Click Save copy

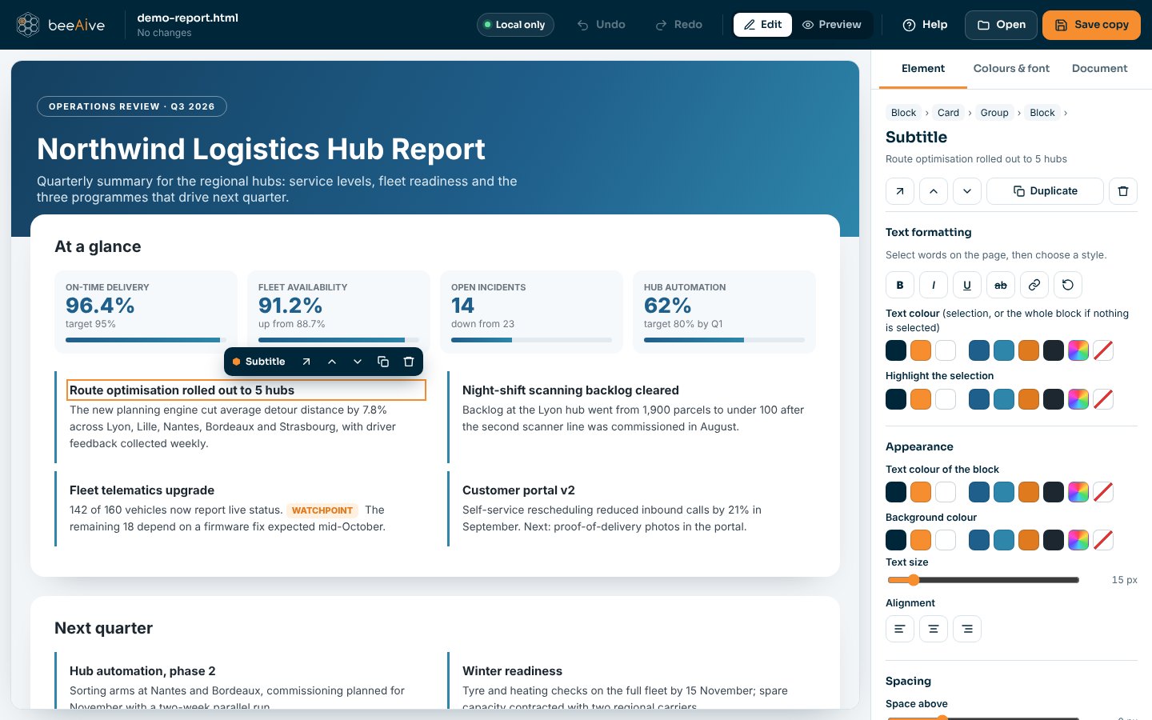pos(1091,25)
